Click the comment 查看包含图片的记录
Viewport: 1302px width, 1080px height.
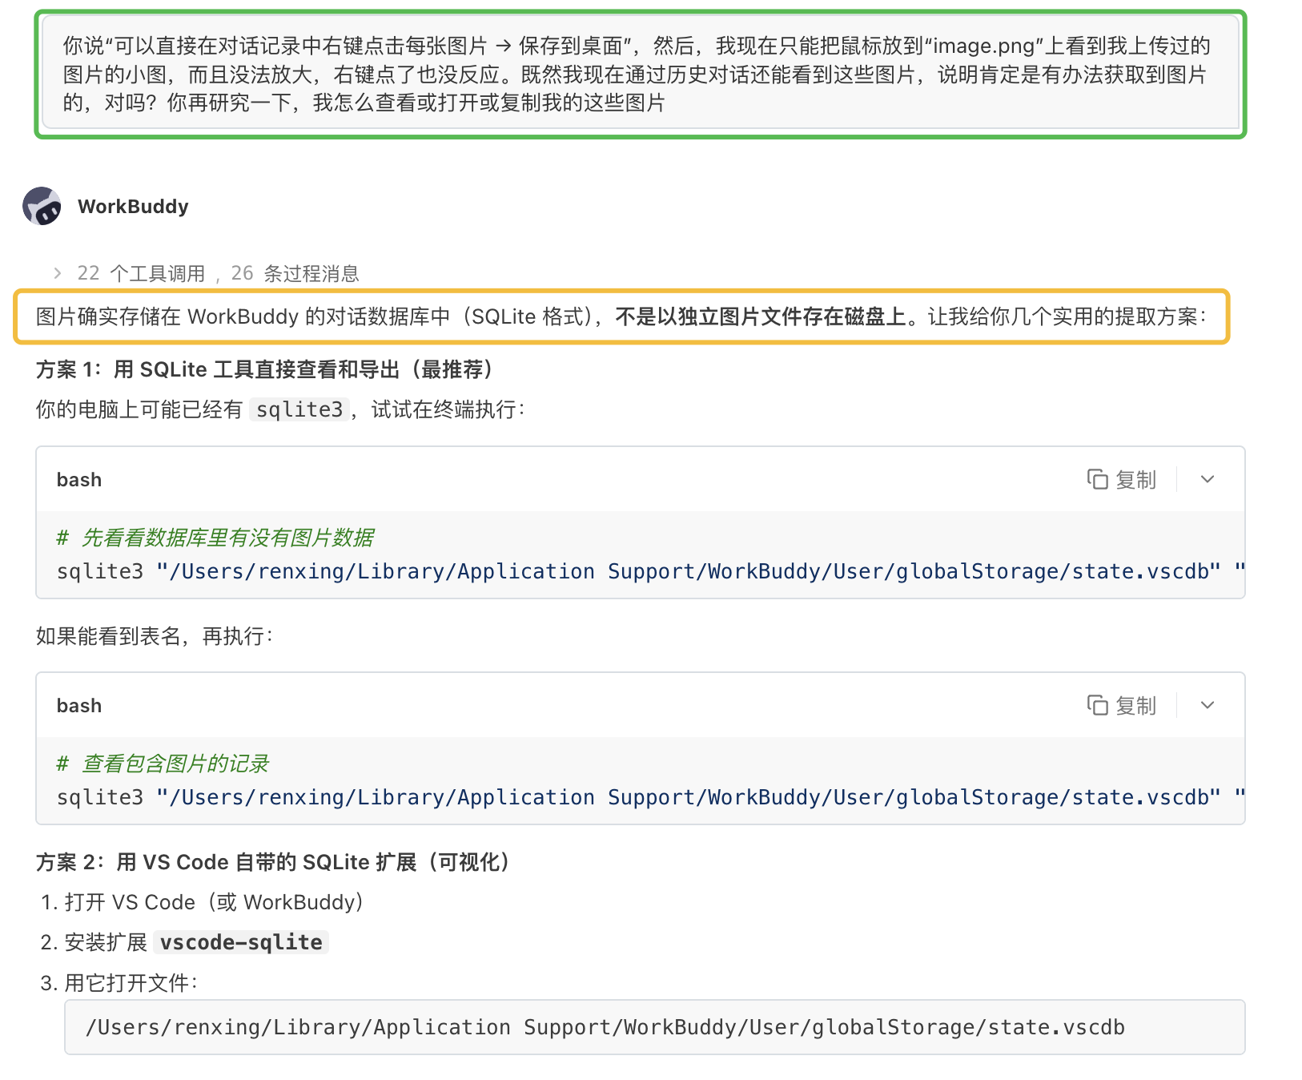click(163, 764)
